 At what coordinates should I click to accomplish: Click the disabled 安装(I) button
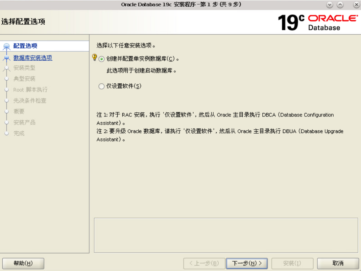(292, 263)
